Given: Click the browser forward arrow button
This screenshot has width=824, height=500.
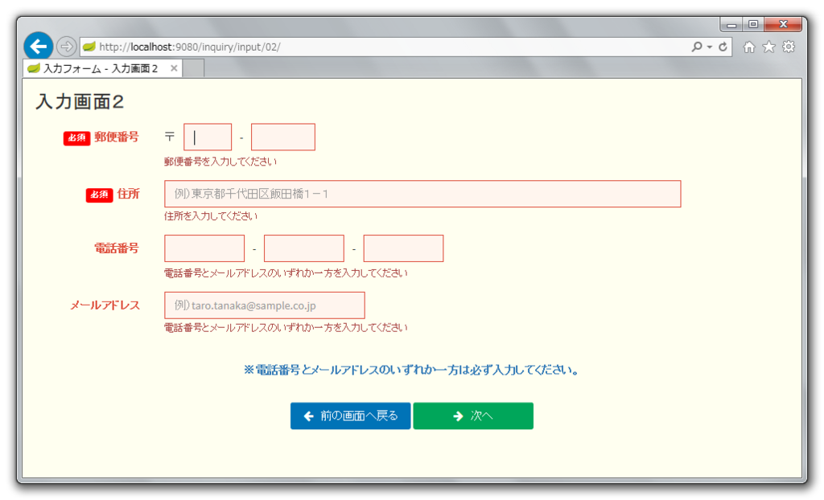Looking at the screenshot, I should (x=66, y=47).
